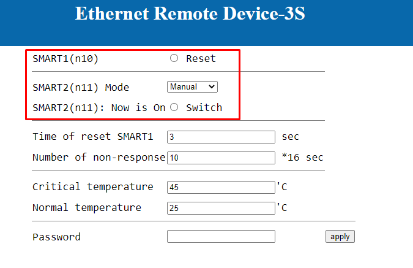Click the Normal temperature input box
Screen dimensions: 413x268
[x=221, y=208]
